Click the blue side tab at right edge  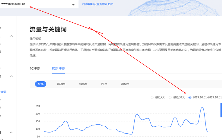(x=221, y=110)
